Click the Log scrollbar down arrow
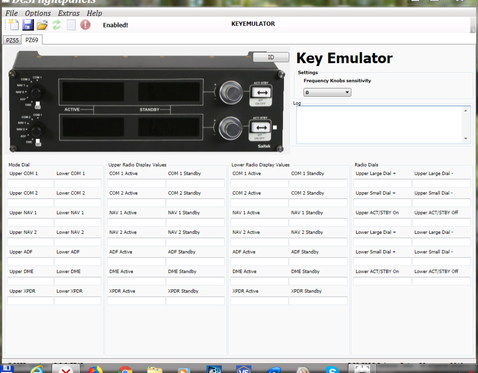Screen dimensions: 478x373 (x=466, y=139)
